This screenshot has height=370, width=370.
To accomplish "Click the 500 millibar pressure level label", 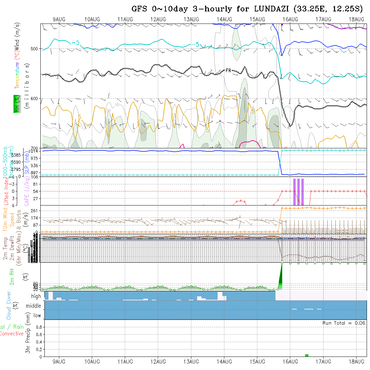I will (34, 49).
